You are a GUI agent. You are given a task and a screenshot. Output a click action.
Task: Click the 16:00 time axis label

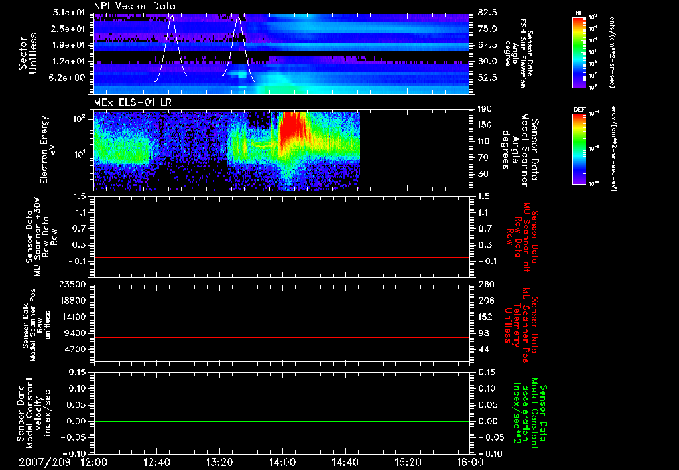click(470, 462)
